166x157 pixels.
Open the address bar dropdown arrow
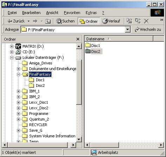point(127,29)
